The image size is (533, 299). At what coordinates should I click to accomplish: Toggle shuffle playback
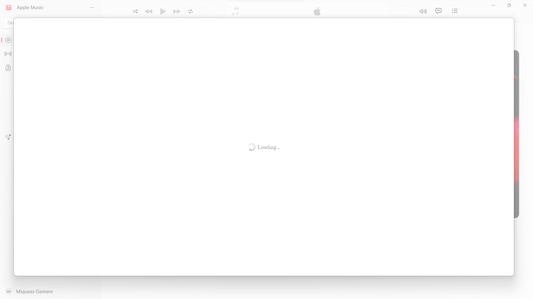(135, 11)
